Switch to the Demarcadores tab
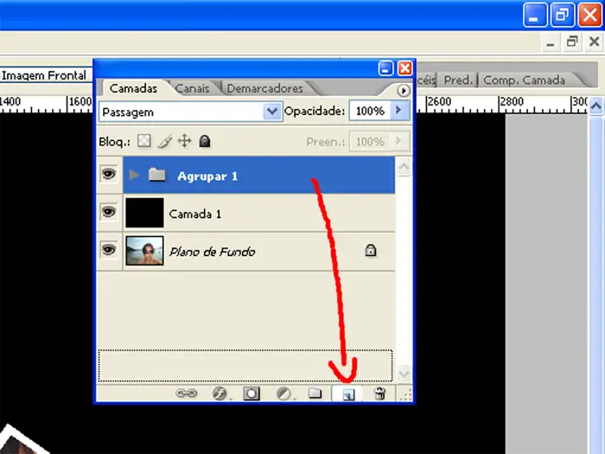Screen dimensions: 605x454 264,88
